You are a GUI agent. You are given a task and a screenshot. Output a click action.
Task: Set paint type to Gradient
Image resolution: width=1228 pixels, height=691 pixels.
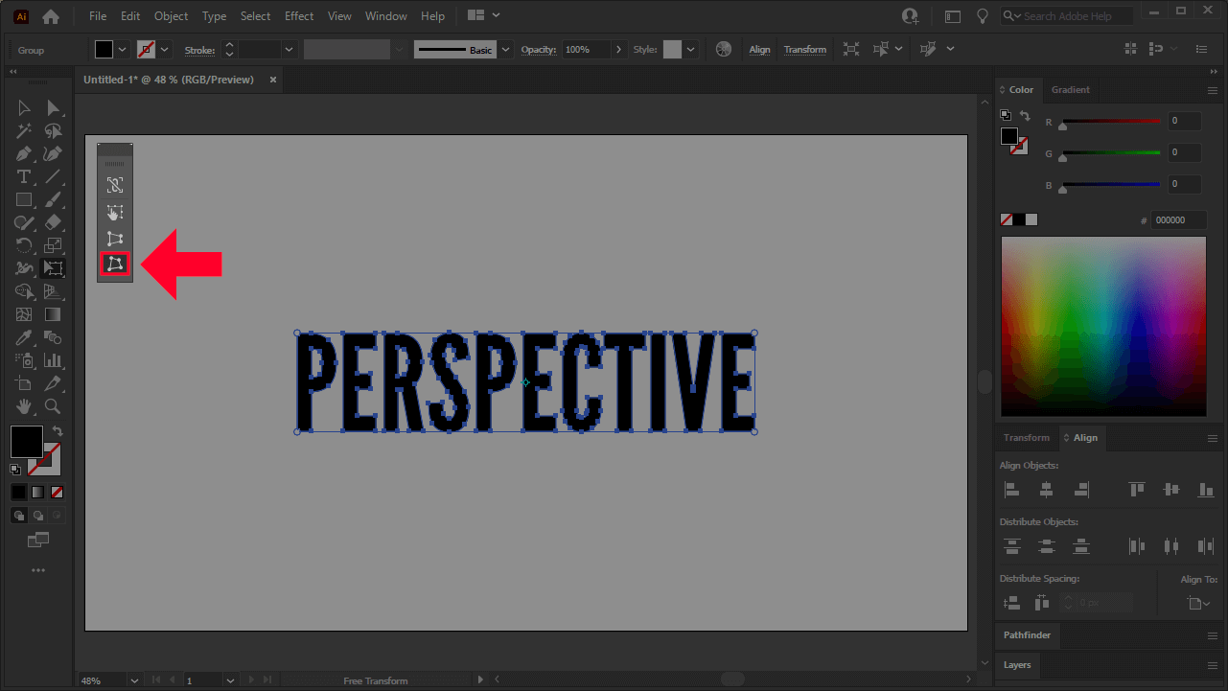point(38,492)
